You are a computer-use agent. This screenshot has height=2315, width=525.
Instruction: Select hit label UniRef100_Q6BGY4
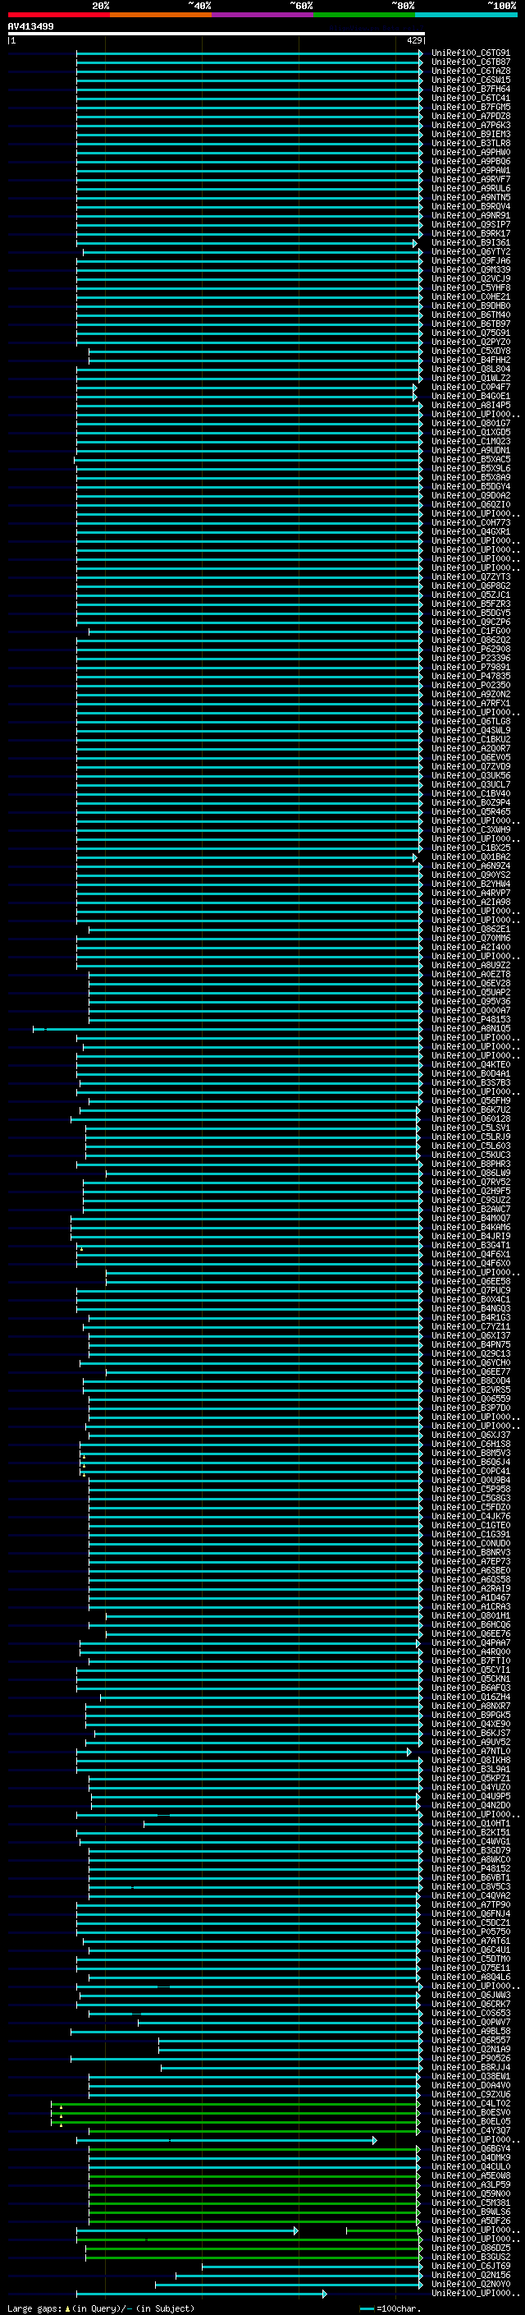coord(470,2150)
